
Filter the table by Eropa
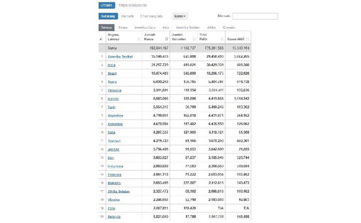click(123, 27)
